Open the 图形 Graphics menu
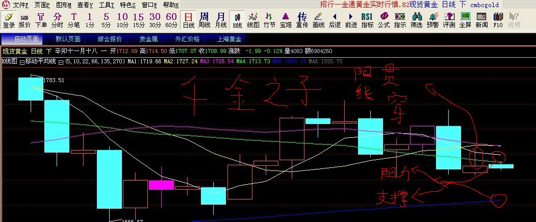 point(64,5)
